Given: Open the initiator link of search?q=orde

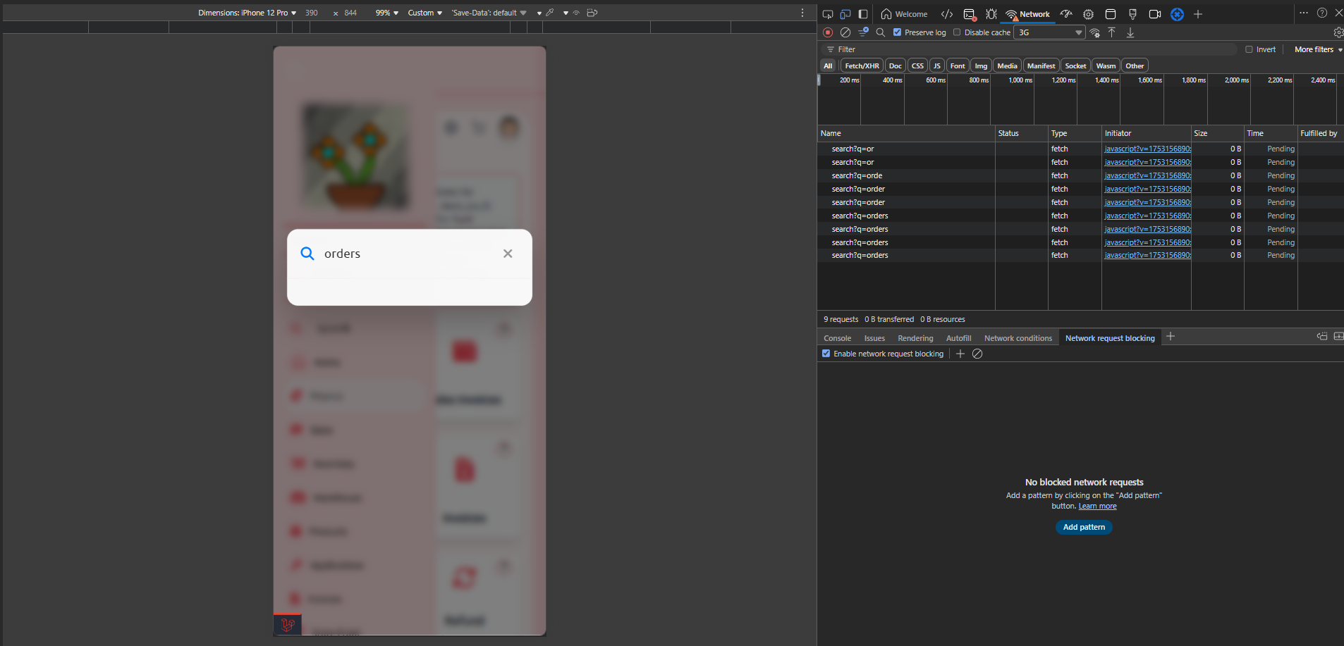Looking at the screenshot, I should pyautogui.click(x=1147, y=175).
